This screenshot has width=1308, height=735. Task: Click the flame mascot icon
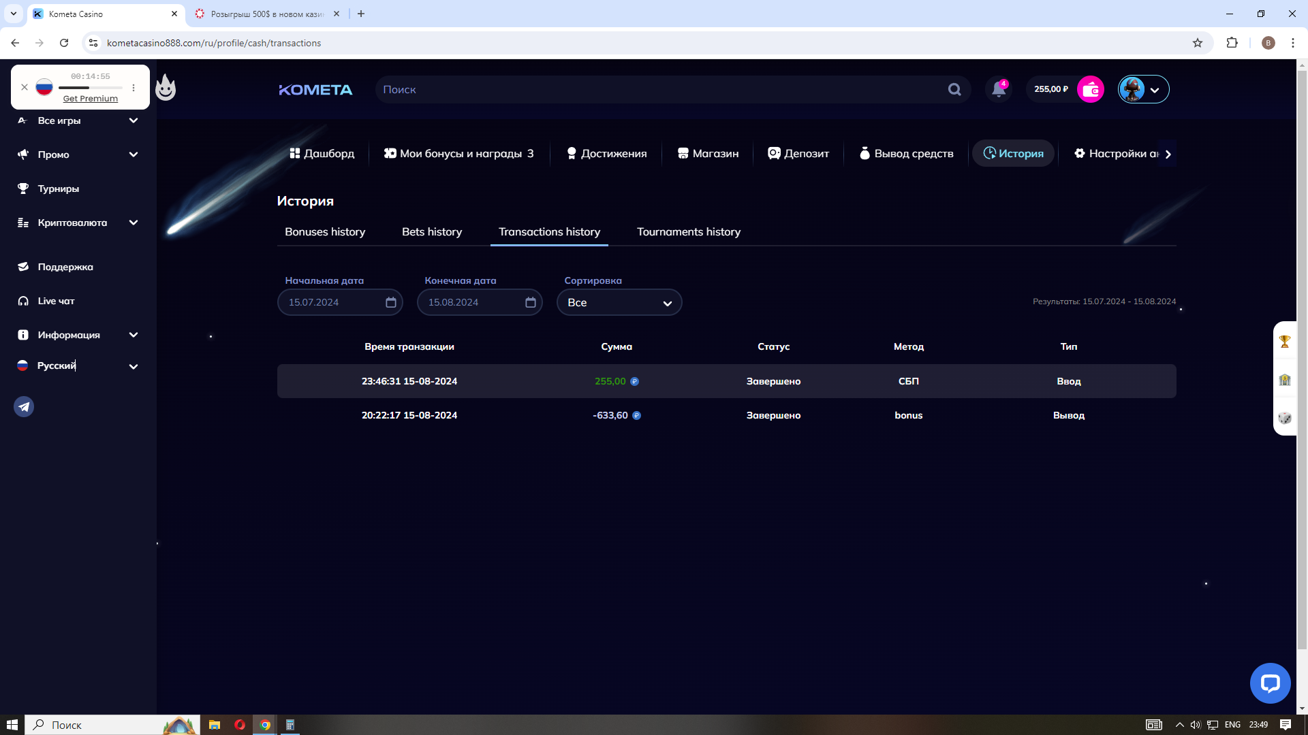point(166,88)
